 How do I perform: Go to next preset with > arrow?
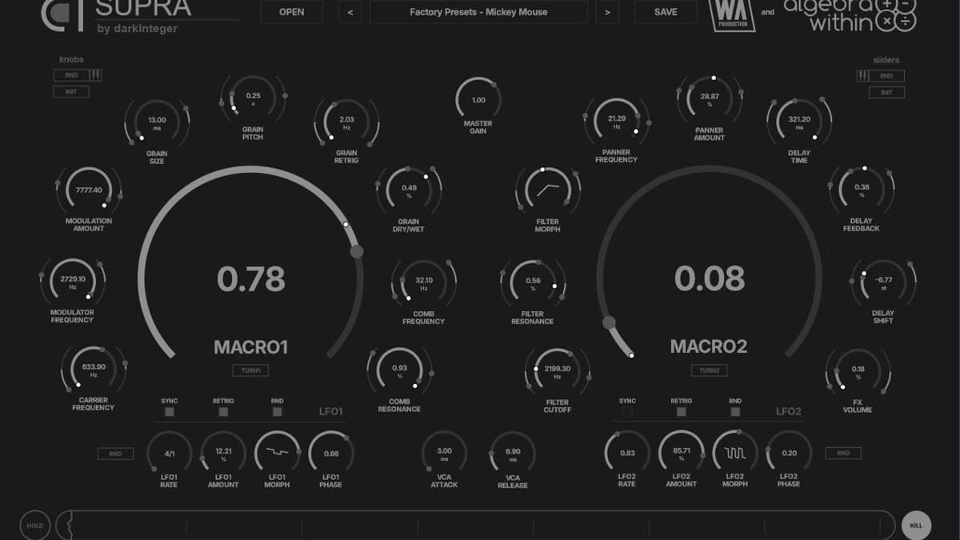[607, 12]
